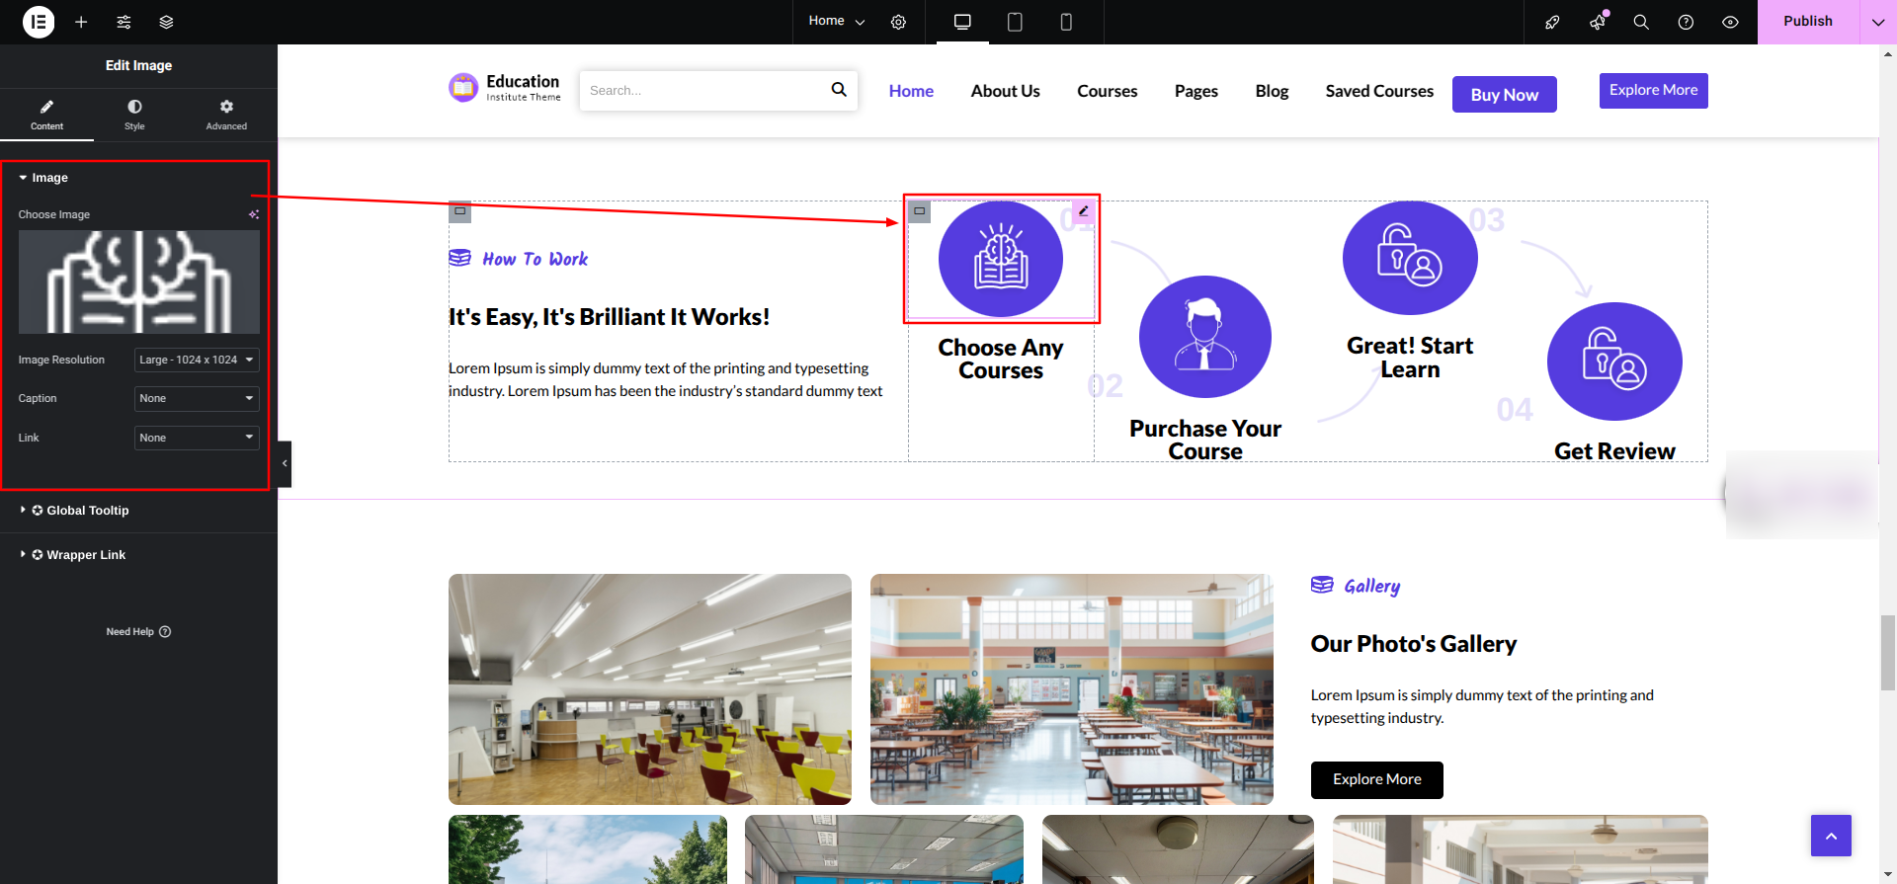Switch to desktop view mode

[x=962, y=22]
